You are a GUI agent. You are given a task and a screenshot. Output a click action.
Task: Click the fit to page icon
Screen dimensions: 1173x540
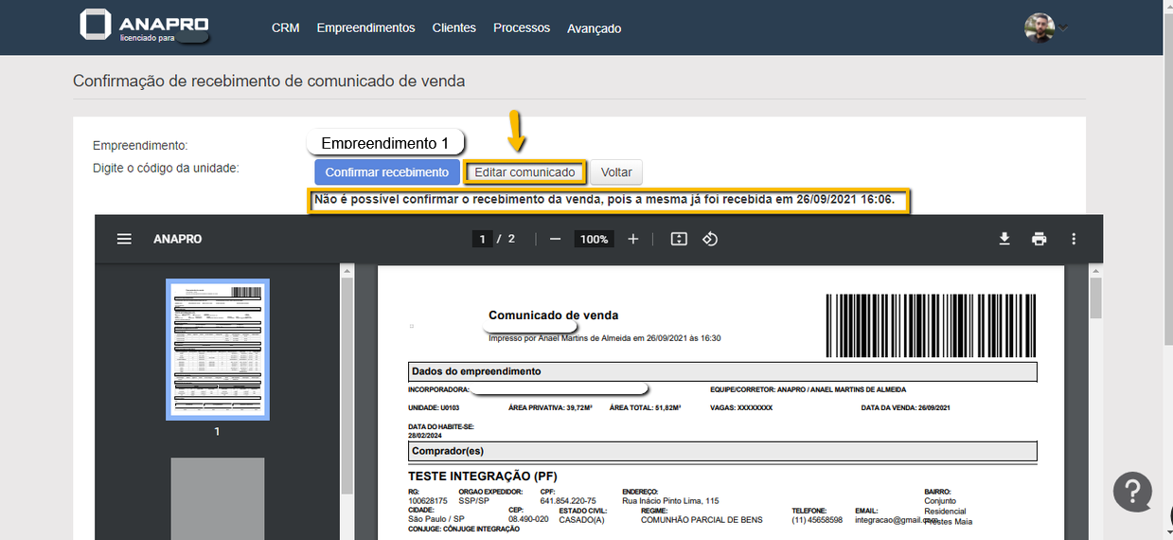(679, 239)
